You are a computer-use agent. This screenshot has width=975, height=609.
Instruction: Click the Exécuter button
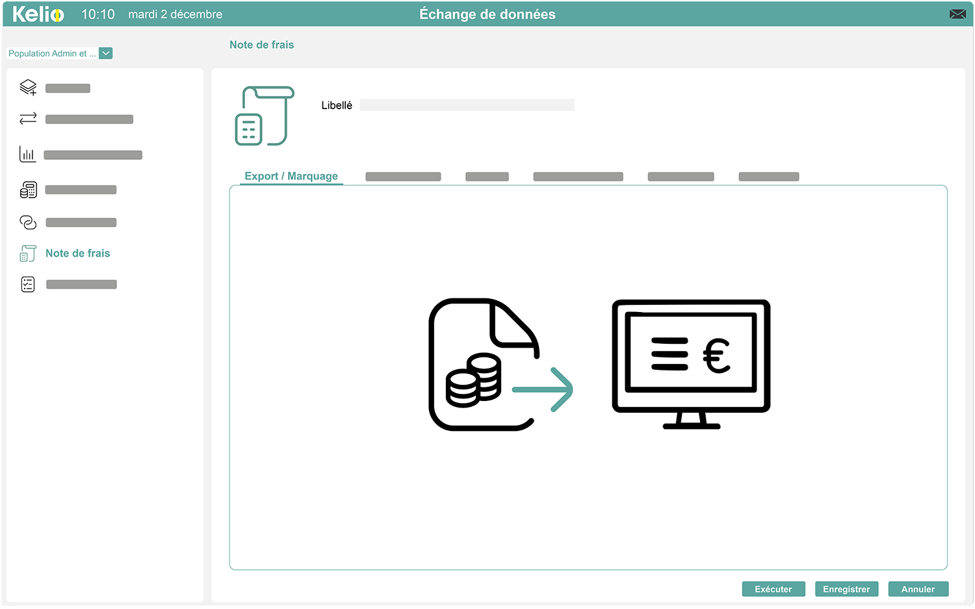[x=773, y=589]
